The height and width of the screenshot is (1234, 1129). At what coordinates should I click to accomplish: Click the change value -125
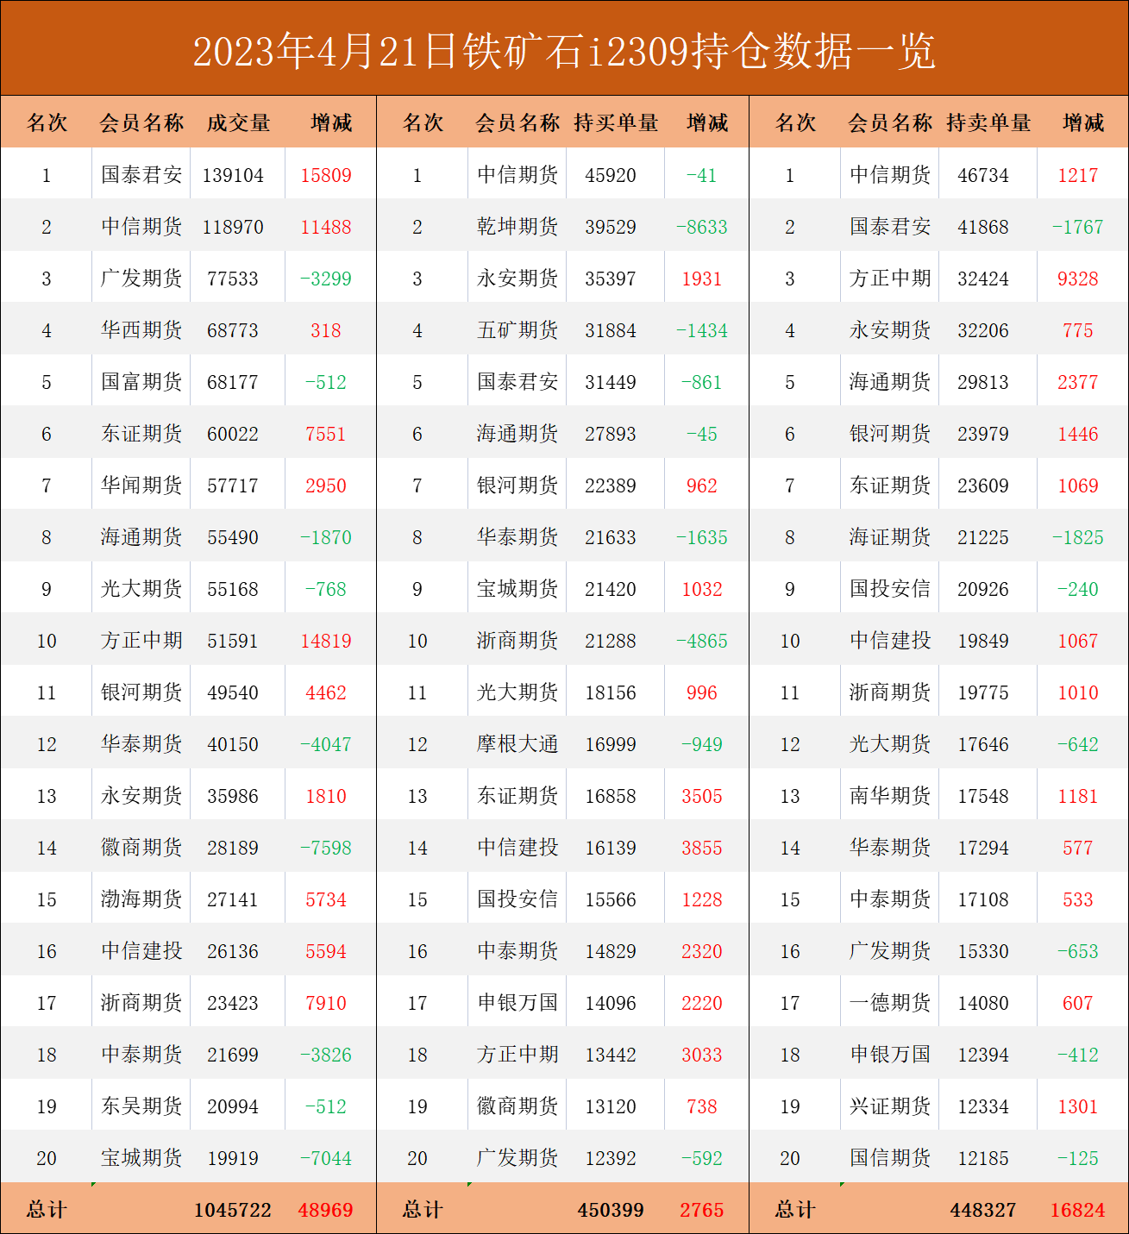pyautogui.click(x=1078, y=1158)
